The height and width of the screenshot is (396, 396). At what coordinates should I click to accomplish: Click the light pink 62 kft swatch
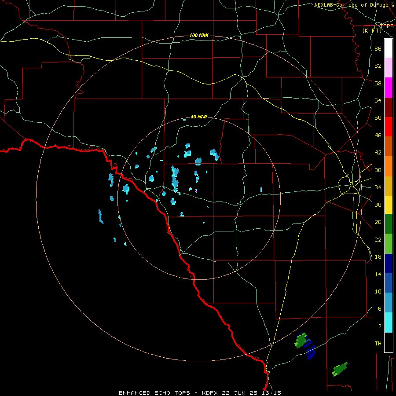point(389,68)
